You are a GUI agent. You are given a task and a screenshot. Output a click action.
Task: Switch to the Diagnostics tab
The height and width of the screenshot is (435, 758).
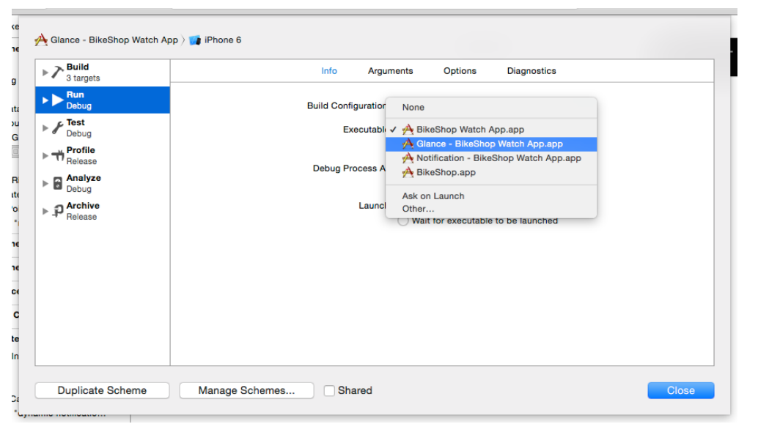click(x=531, y=71)
